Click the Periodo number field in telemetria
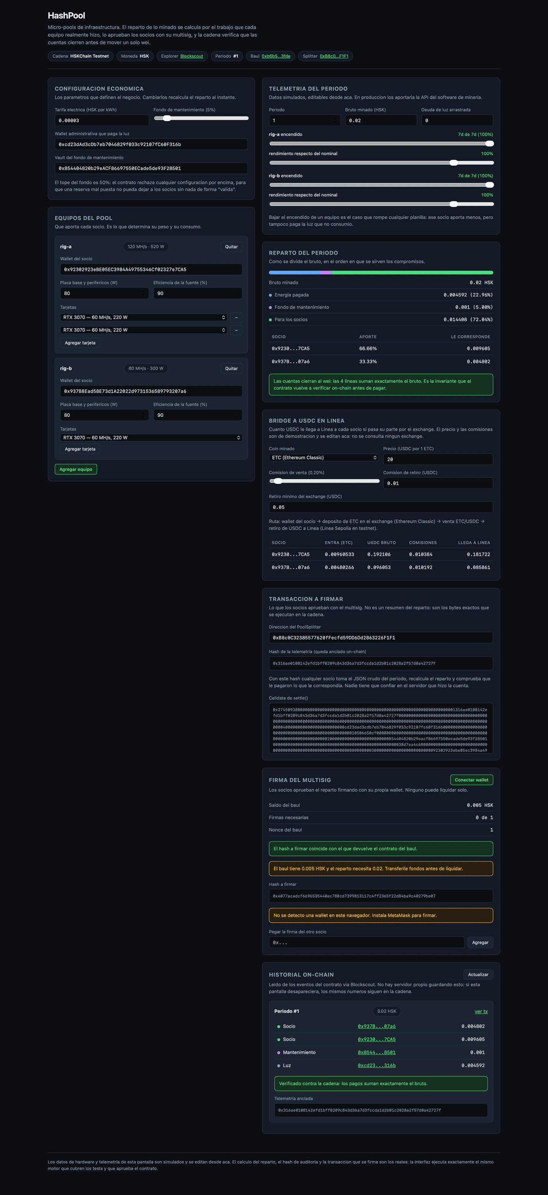 coord(305,120)
